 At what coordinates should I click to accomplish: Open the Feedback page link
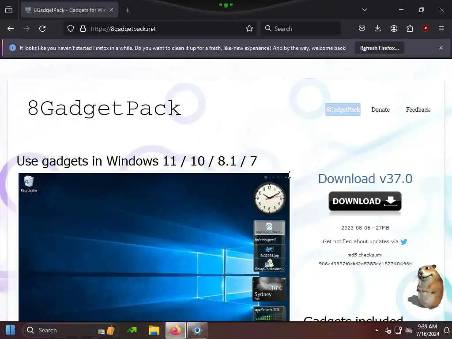(x=418, y=109)
